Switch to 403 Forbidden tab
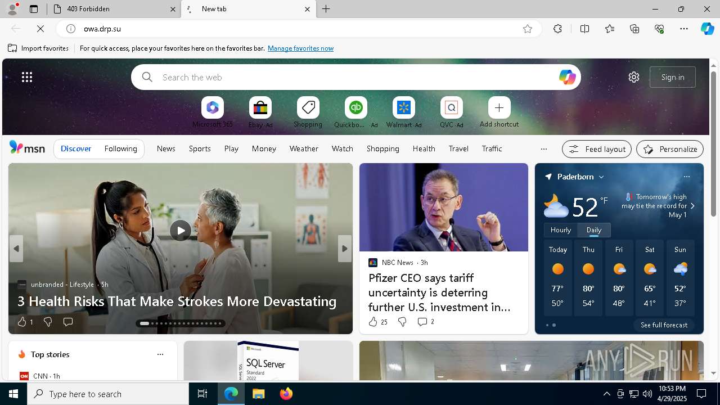This screenshot has width=720, height=405. [114, 9]
